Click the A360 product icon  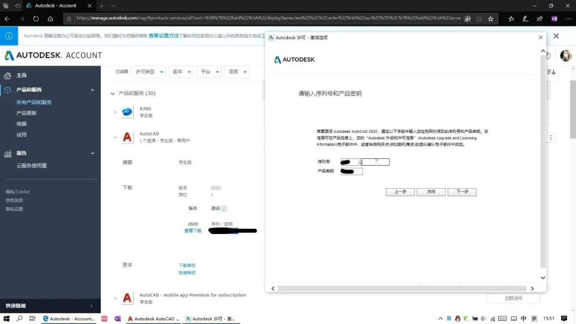[127, 112]
